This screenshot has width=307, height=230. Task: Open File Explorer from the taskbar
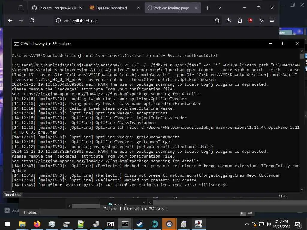[22, 224]
